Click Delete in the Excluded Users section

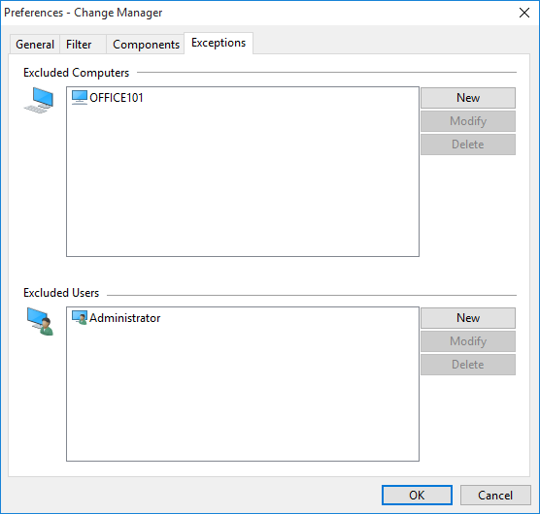click(468, 365)
